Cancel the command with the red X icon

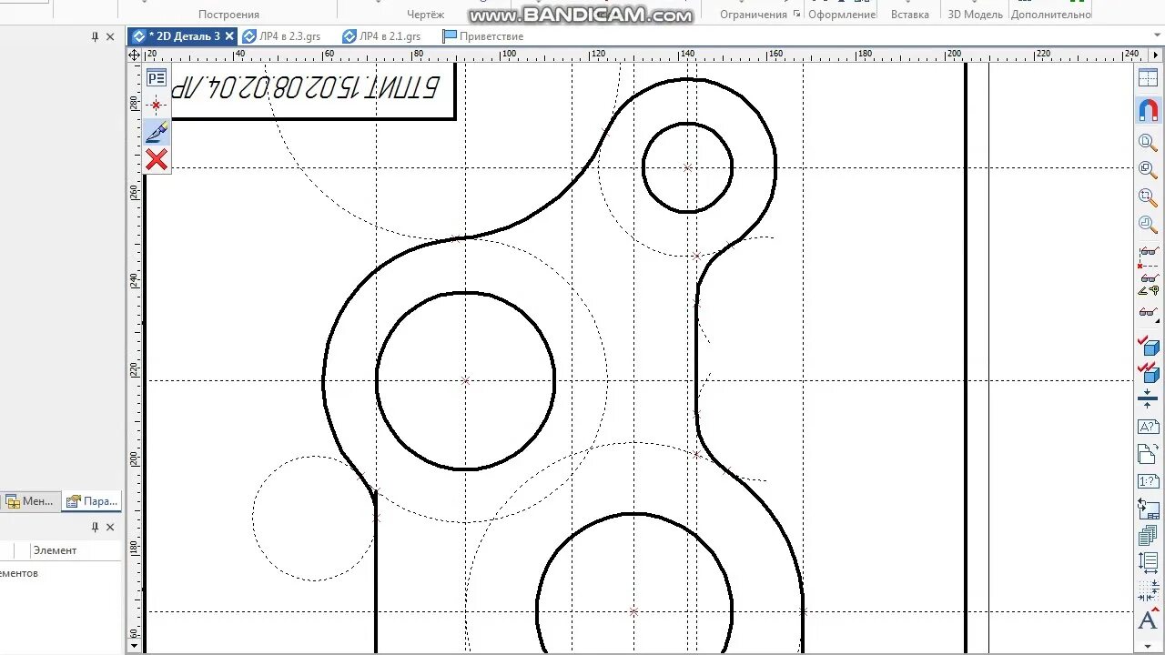157,160
